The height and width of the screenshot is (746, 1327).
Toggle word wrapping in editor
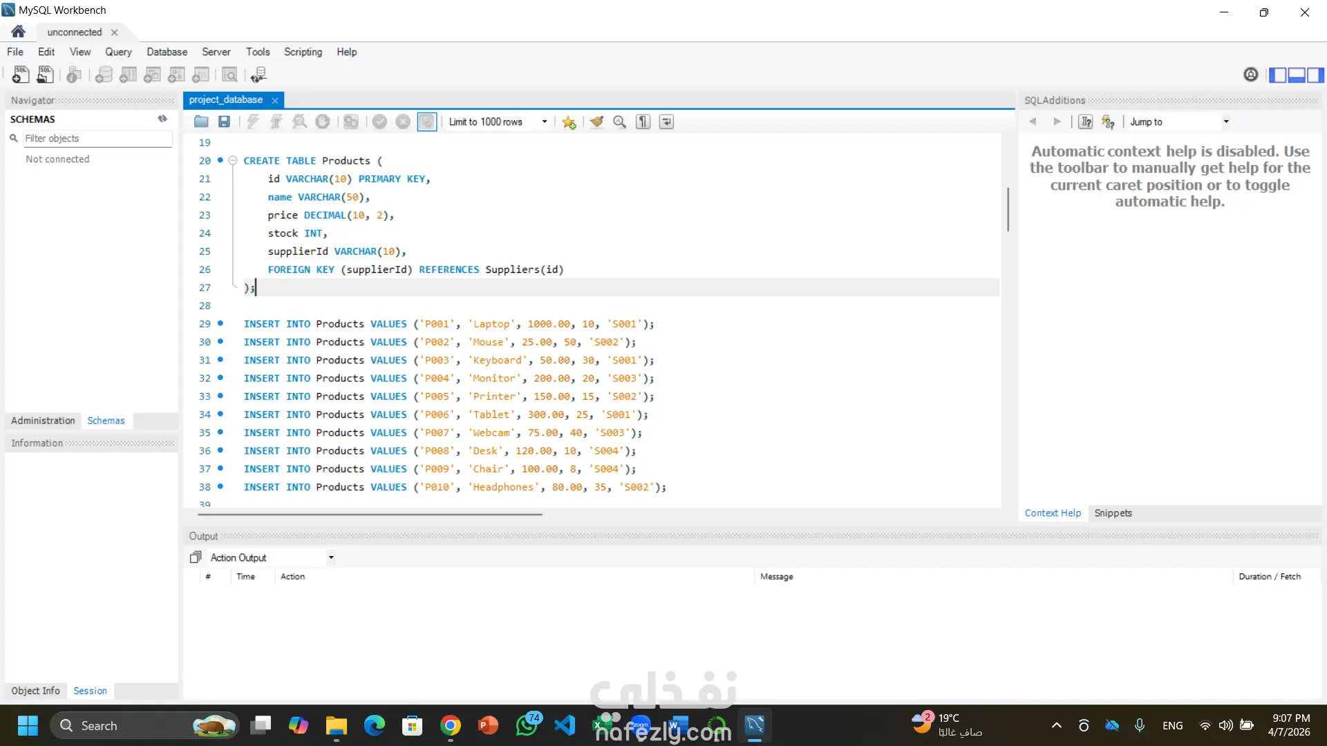[666, 122]
